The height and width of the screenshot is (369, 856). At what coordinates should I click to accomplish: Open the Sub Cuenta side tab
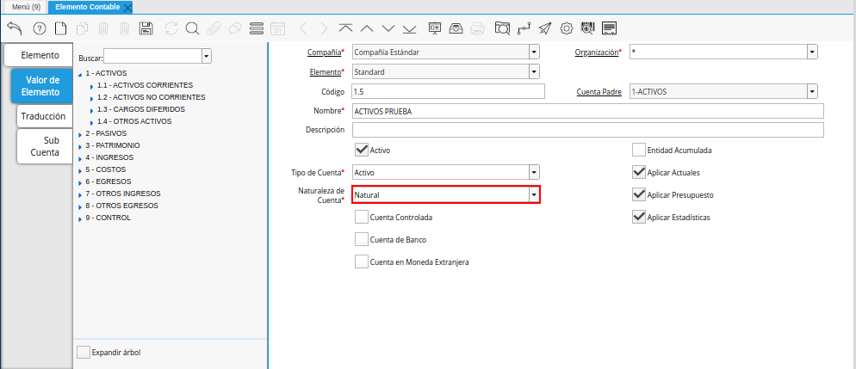pyautogui.click(x=45, y=146)
